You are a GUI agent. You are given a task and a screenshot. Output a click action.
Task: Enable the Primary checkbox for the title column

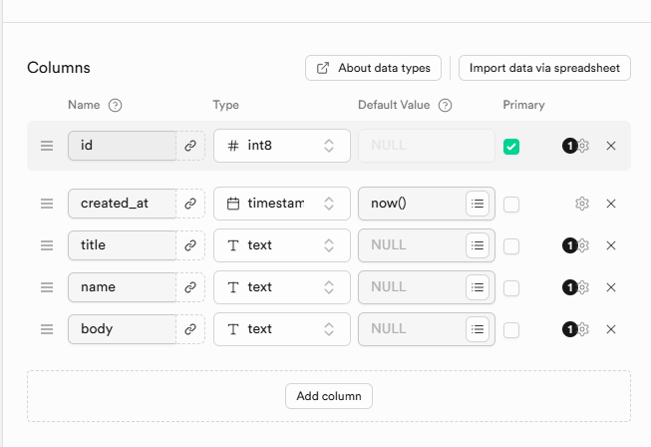(511, 246)
